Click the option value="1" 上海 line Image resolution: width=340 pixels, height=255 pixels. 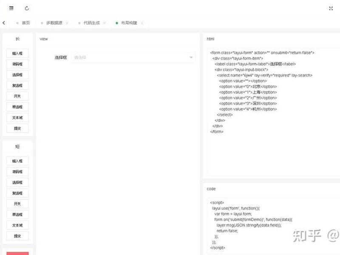pos(248,92)
